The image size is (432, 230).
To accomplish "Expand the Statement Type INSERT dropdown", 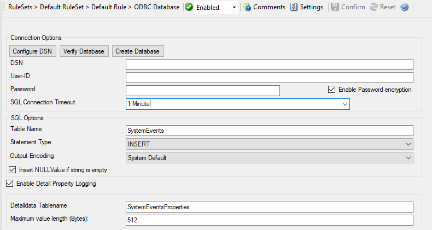I will pos(408,144).
